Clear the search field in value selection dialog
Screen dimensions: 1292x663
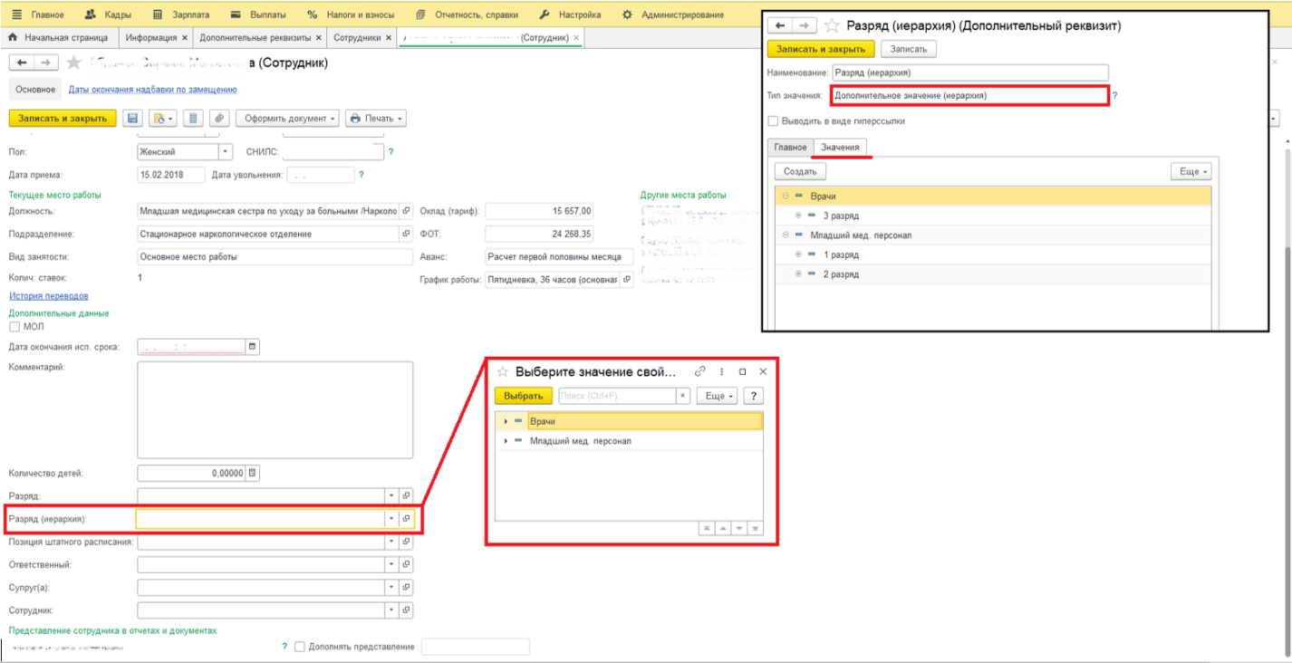click(x=683, y=396)
